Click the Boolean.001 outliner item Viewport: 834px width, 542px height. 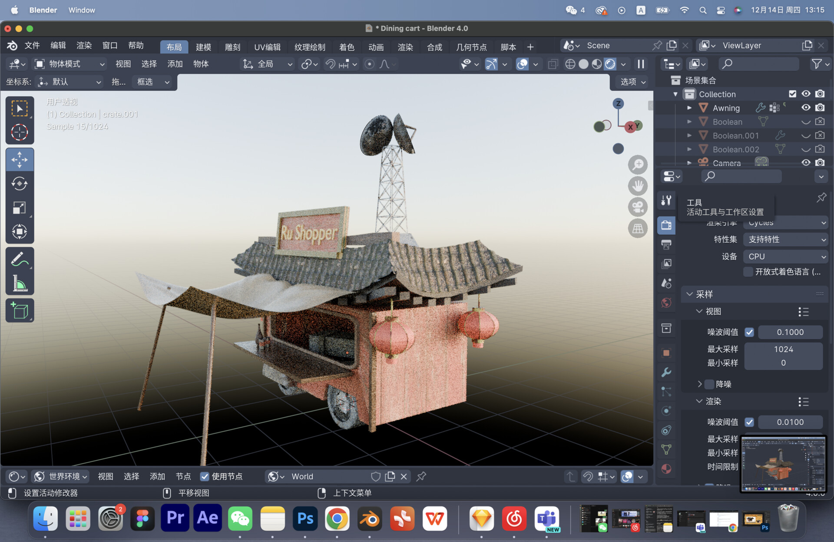(735, 136)
